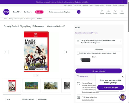The width and height of the screenshot is (129, 103).
Task: Close the top promotional banner
Action: [122, 2]
